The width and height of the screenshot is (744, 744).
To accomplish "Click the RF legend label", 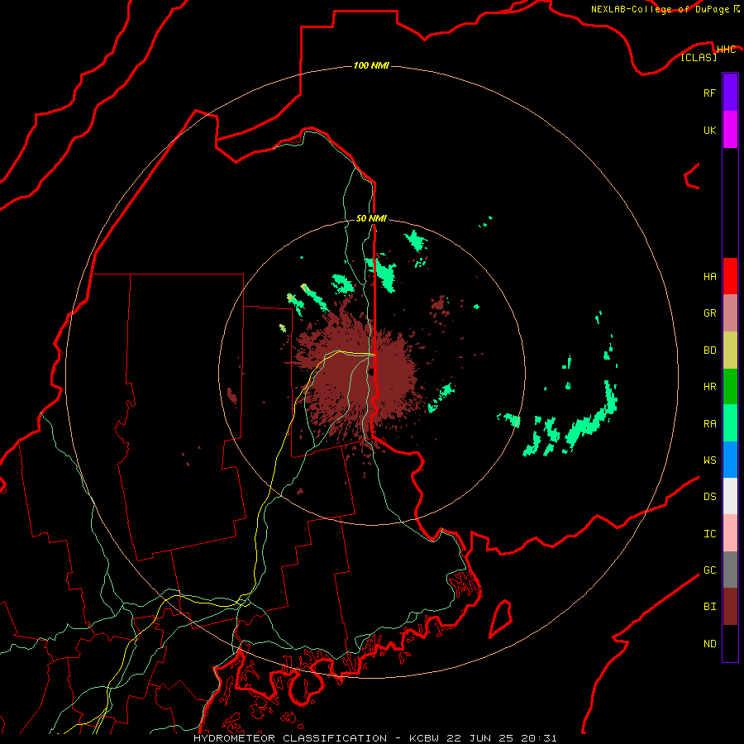I will click(x=709, y=93).
